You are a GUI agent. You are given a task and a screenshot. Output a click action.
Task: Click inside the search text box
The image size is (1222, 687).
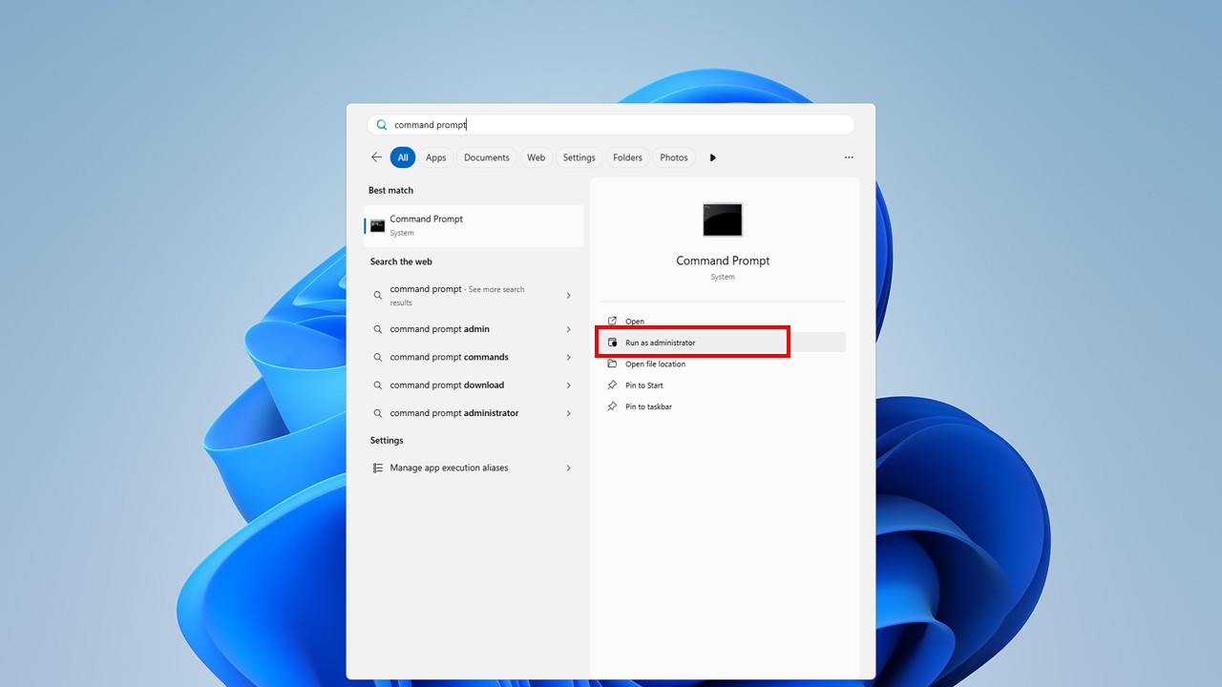click(x=611, y=125)
